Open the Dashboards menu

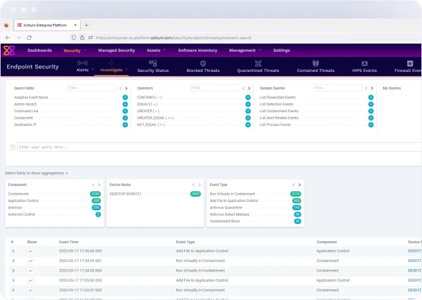pos(40,50)
